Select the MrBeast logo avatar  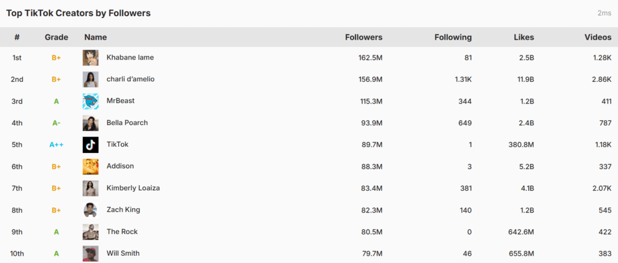tap(91, 102)
